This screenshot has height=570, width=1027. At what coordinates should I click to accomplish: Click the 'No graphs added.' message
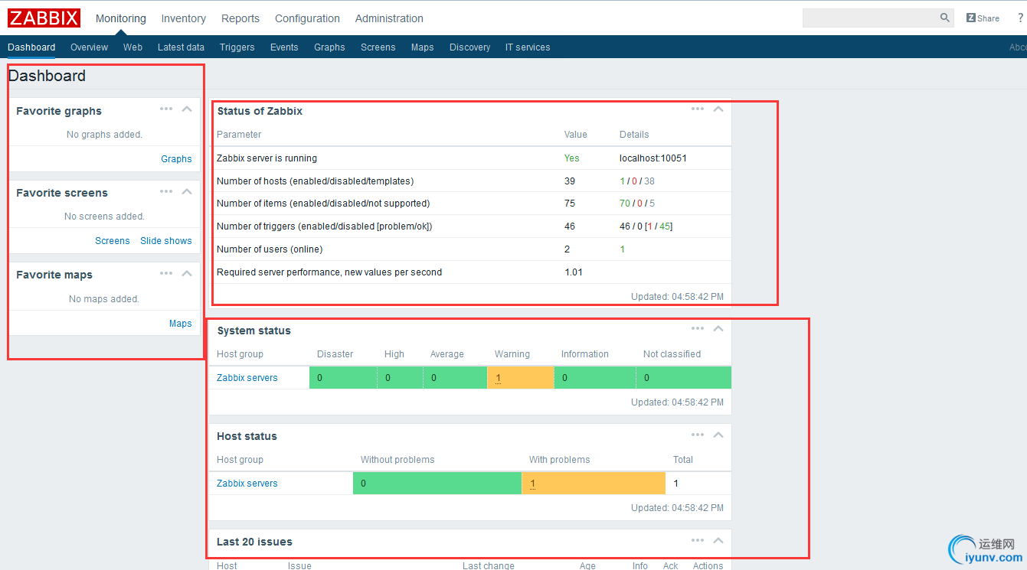[104, 135]
